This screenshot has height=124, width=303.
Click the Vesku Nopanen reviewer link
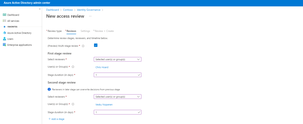click(x=104, y=105)
